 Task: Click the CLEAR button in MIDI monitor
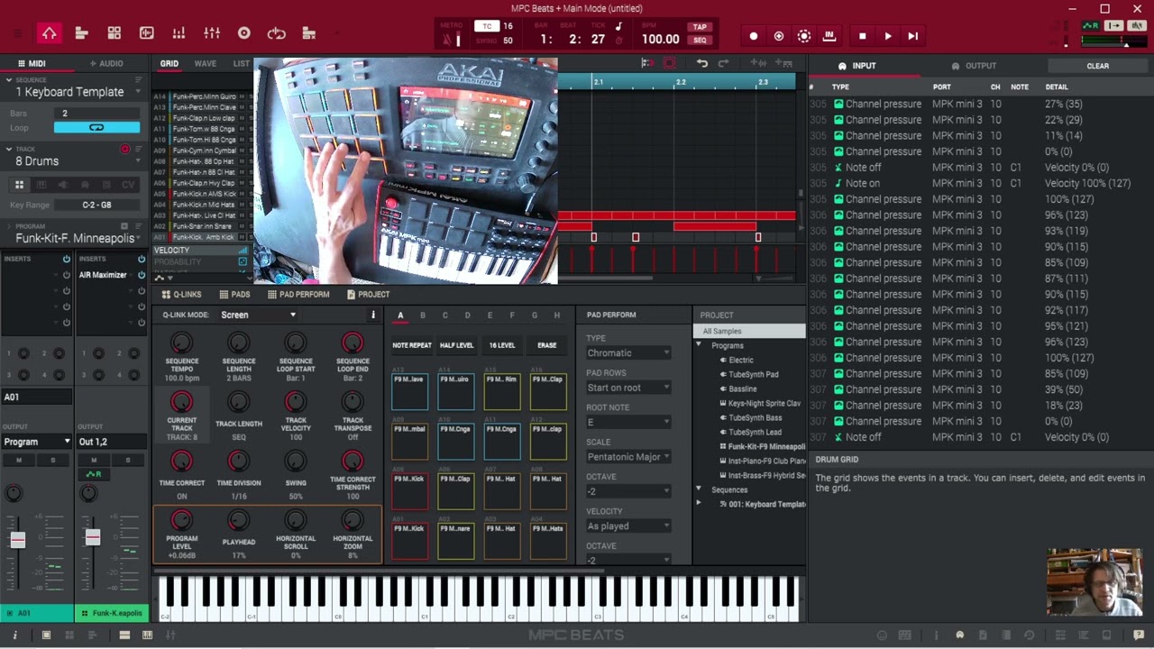1097,66
